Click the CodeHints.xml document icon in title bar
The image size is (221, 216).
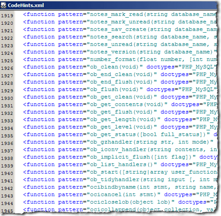(4, 5)
